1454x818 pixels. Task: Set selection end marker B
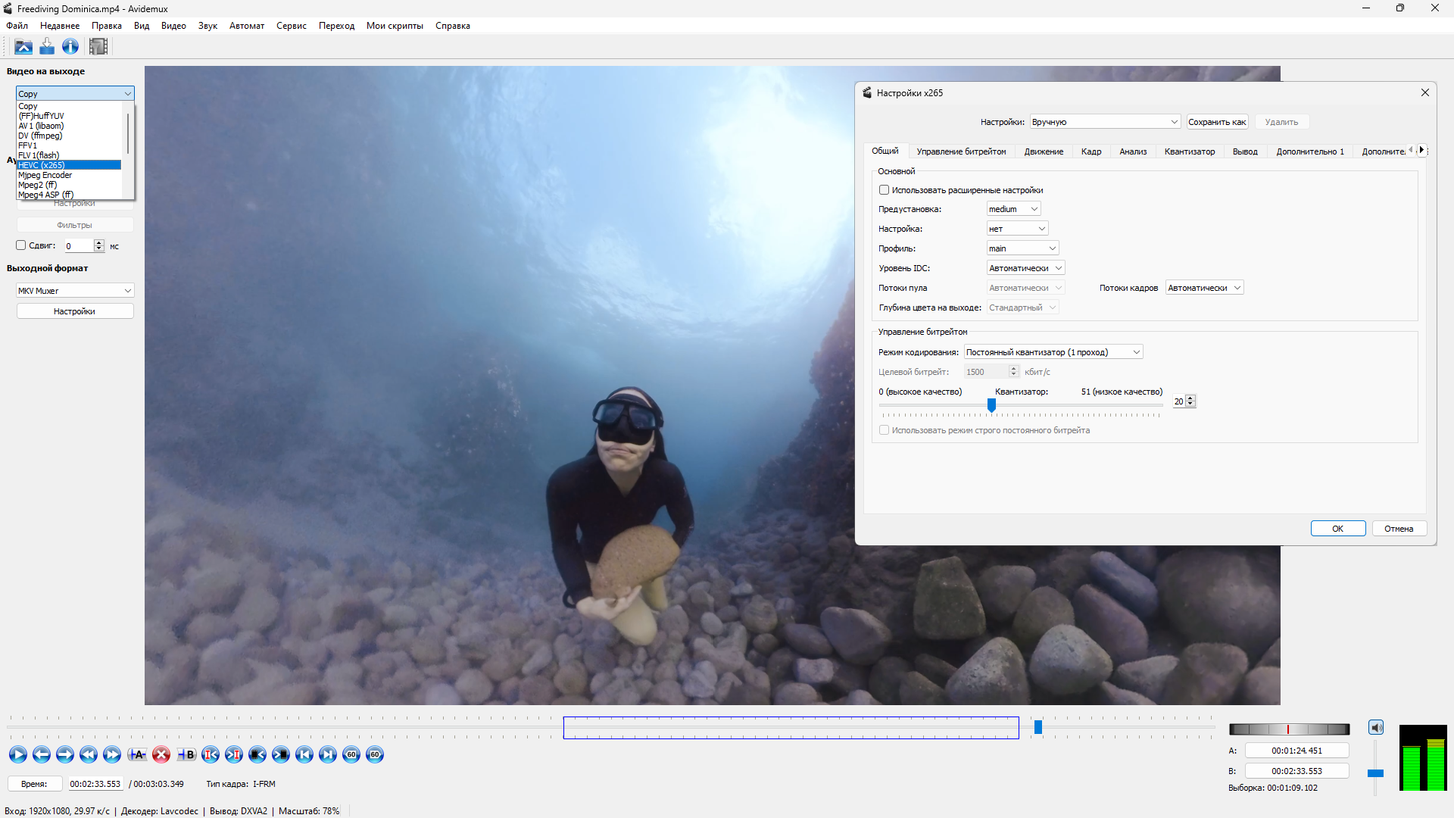tap(186, 754)
